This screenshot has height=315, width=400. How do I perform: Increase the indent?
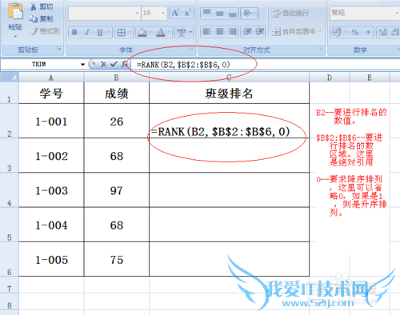(x=259, y=32)
